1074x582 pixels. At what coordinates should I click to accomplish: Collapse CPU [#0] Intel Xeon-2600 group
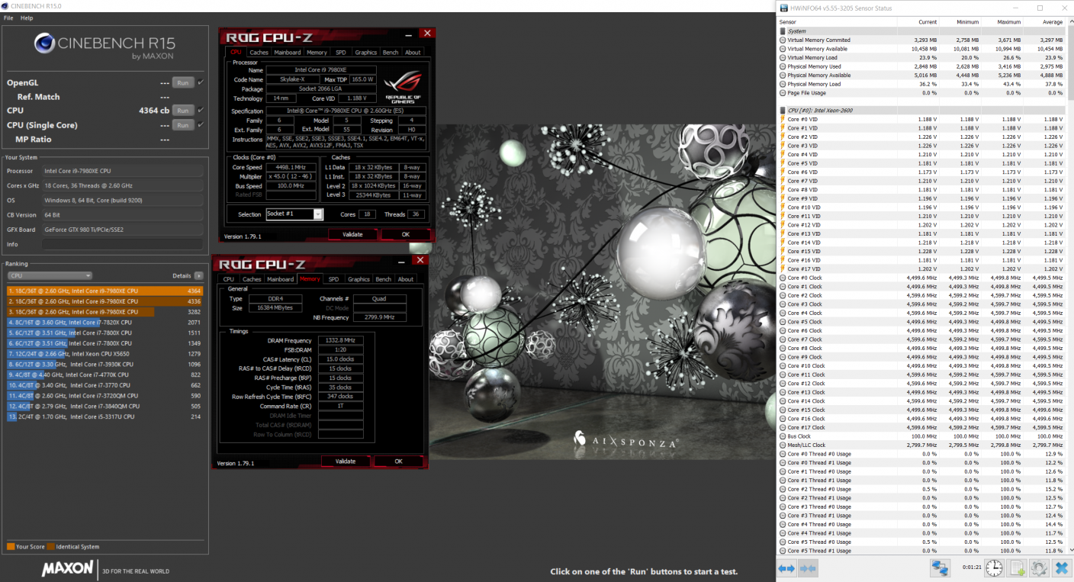click(783, 111)
